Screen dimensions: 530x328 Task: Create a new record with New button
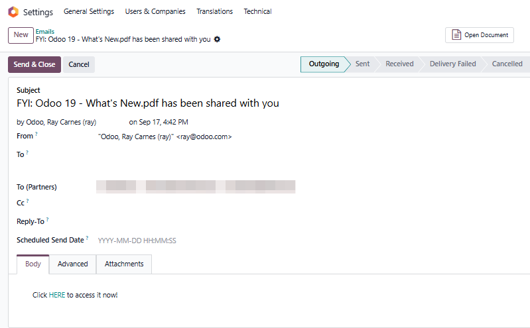[x=21, y=35]
